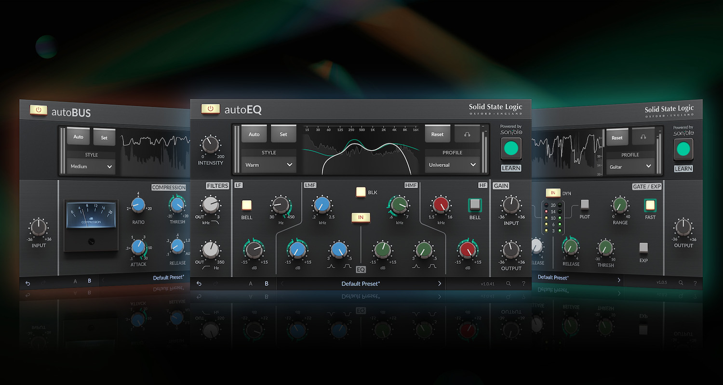723x385 pixels.
Task: Click the Auto button in autoEQ
Action: pos(254,134)
